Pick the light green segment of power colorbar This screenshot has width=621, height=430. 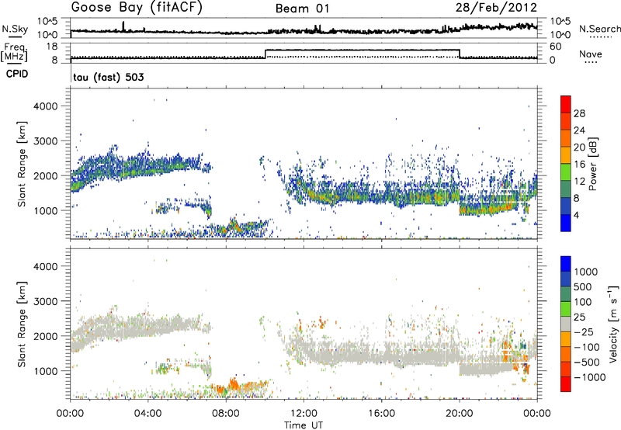tap(566, 172)
